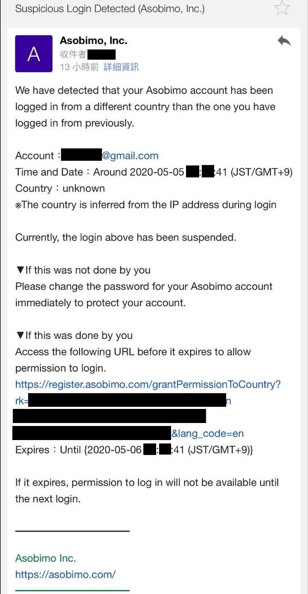Viewport: 308px width, 594px height.
Task: Tap "▼If this was done by you" heading
Action: pos(74,336)
